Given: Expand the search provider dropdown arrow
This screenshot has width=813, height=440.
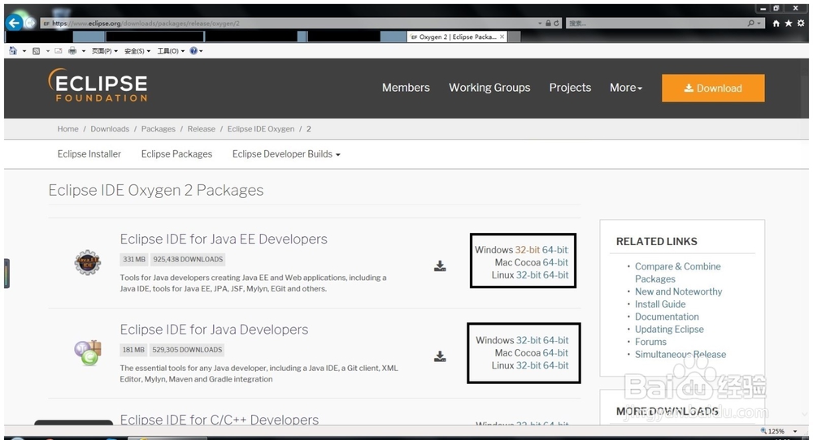Looking at the screenshot, I should [759, 24].
